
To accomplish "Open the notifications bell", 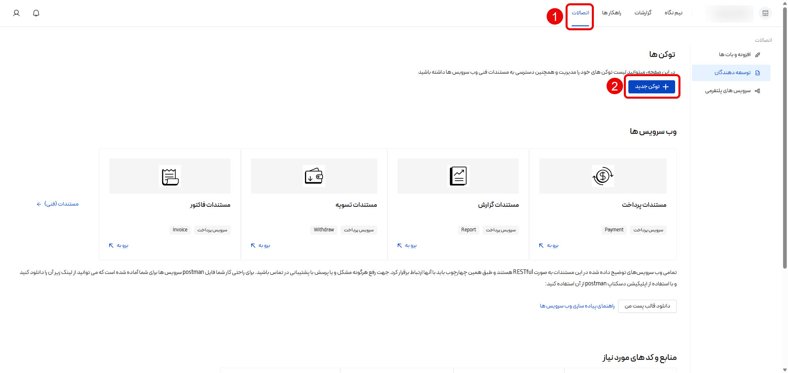I will point(36,13).
